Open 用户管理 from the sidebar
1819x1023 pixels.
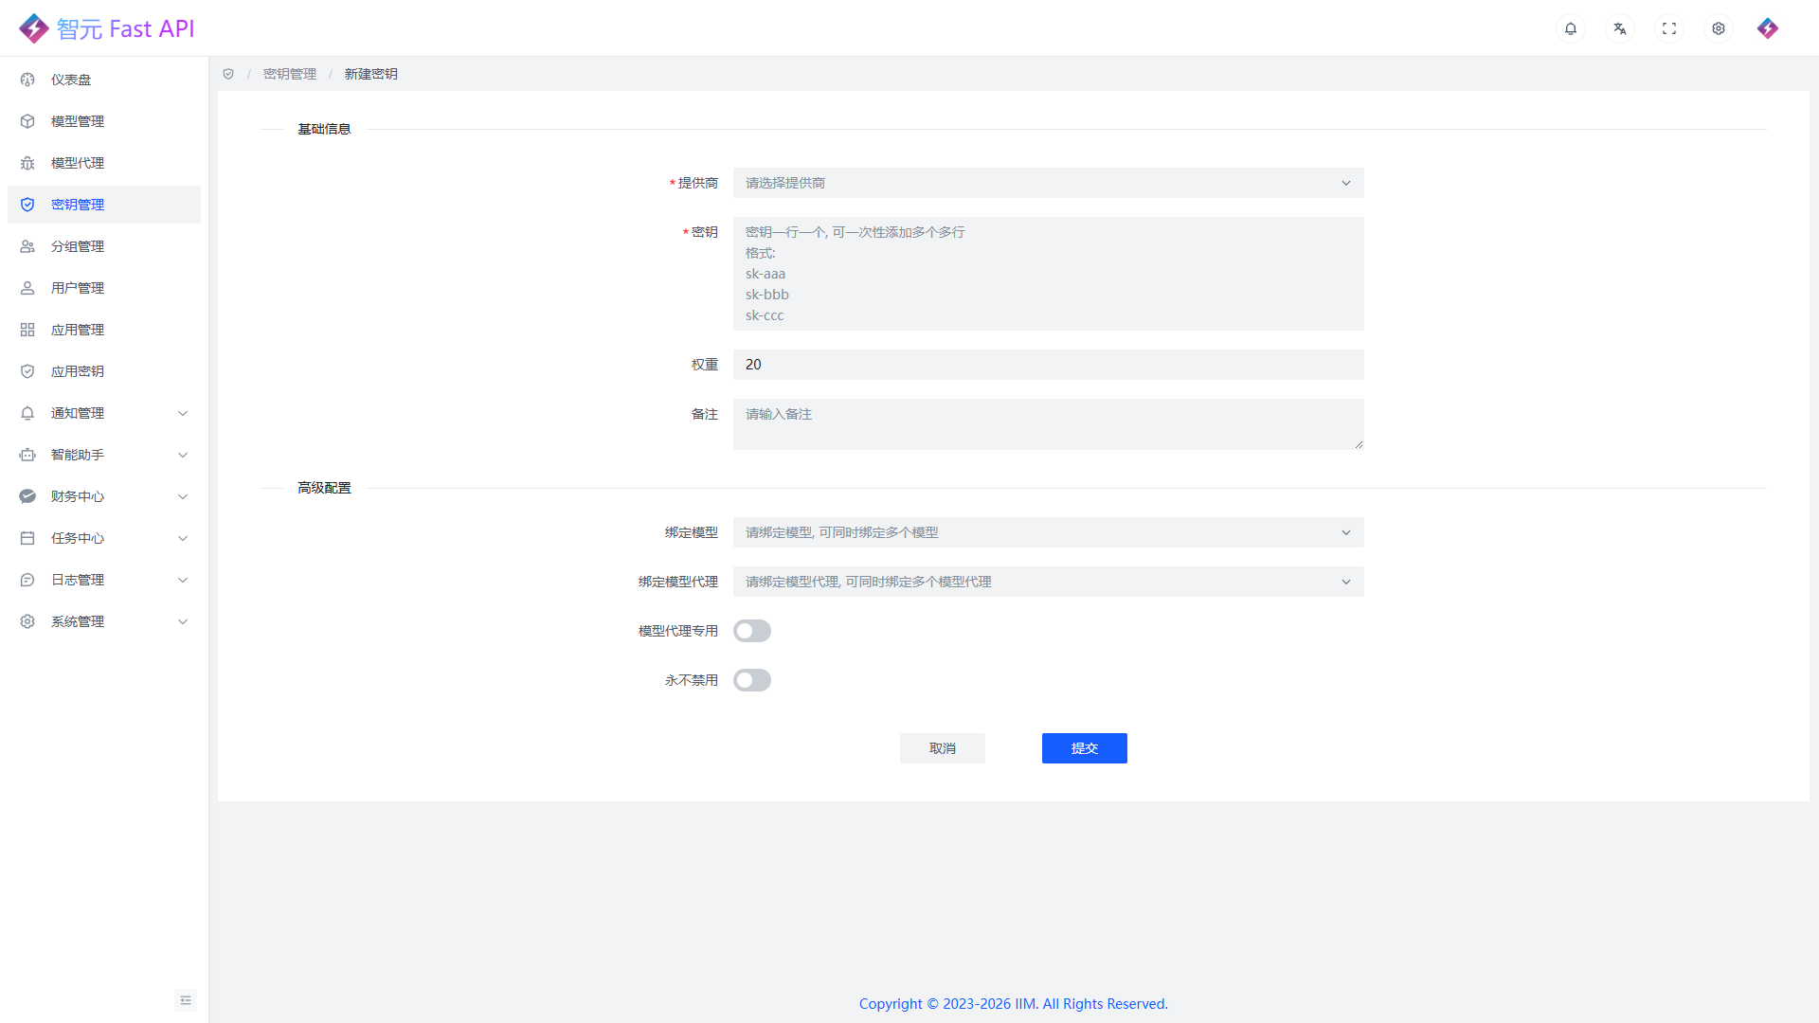pos(78,288)
